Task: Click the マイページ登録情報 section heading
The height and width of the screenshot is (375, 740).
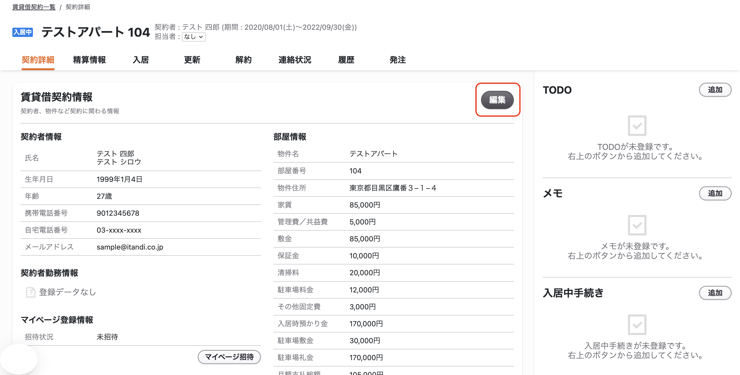Action: click(x=57, y=320)
